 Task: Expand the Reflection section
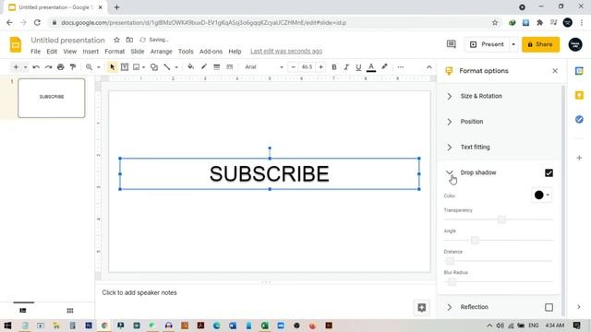coord(450,307)
